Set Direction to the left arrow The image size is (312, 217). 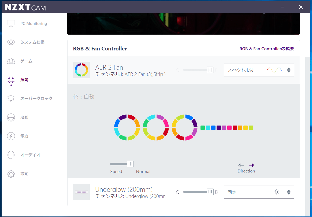pos(241,165)
